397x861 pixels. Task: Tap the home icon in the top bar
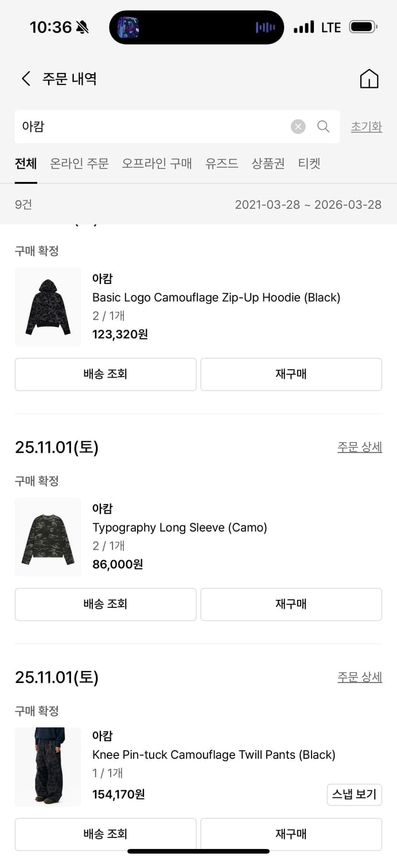369,79
